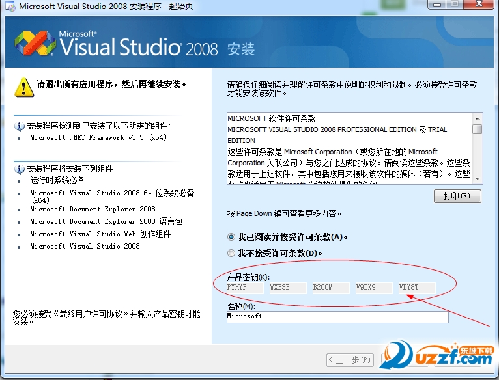Click the previous step (上一步) button
Viewport: 499px width, 380px height.
click(x=350, y=360)
